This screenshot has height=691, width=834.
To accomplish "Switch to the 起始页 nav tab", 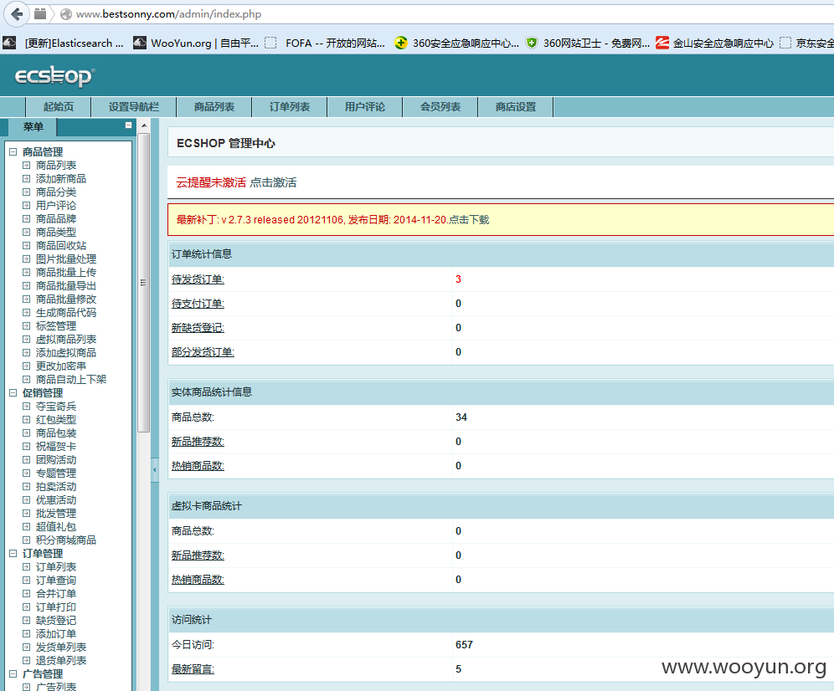I will (x=59, y=107).
